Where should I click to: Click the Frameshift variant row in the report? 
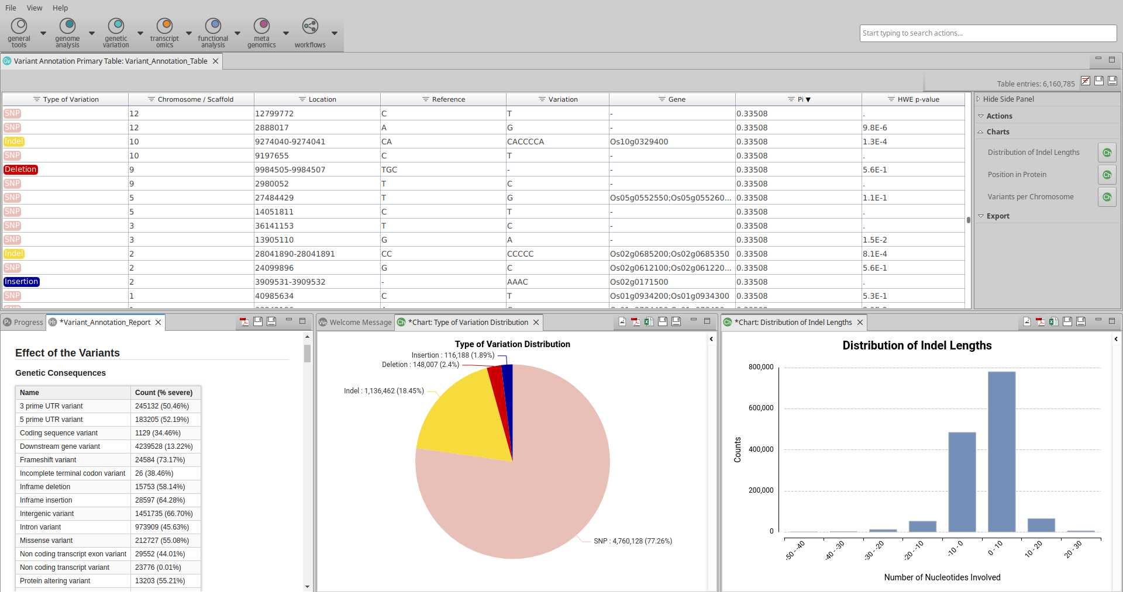(x=108, y=460)
